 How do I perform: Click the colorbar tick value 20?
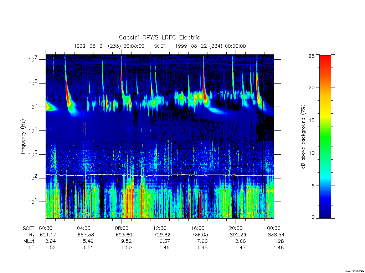(312, 87)
